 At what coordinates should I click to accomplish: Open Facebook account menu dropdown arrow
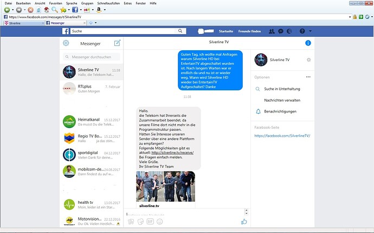click(x=310, y=31)
